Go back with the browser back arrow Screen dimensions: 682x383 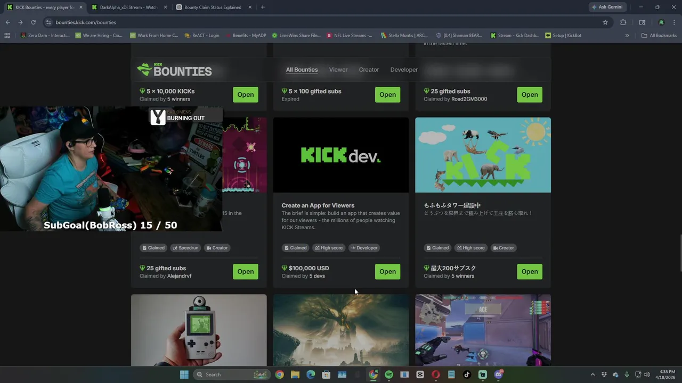pyautogui.click(x=7, y=22)
